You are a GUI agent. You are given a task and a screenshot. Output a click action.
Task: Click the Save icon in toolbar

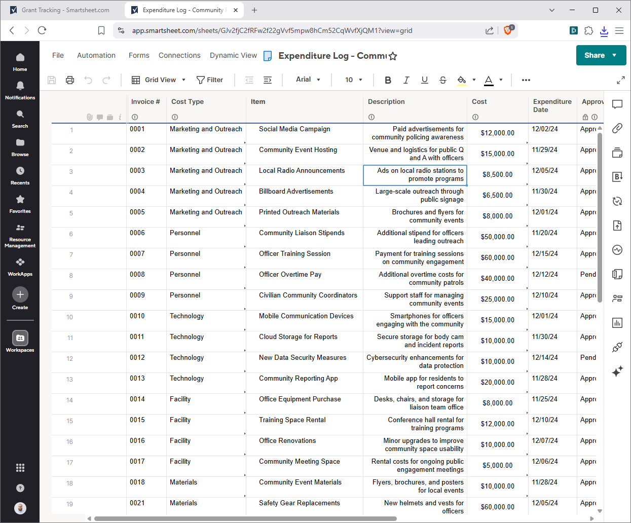click(x=52, y=80)
